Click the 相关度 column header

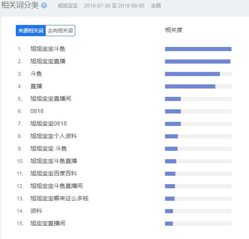174,30
